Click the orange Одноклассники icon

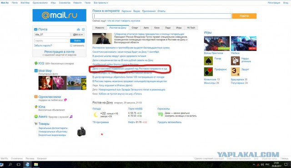click(36, 97)
